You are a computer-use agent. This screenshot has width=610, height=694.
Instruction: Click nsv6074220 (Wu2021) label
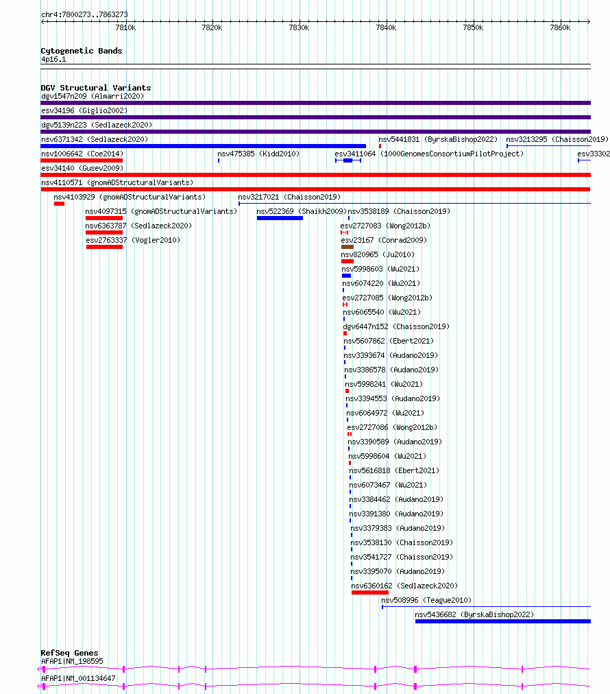pyautogui.click(x=381, y=283)
